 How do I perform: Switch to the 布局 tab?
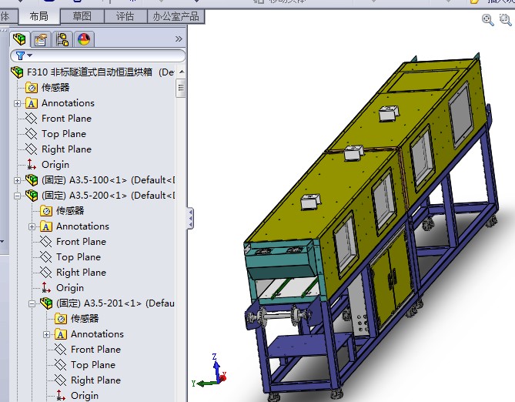pyautogui.click(x=38, y=16)
